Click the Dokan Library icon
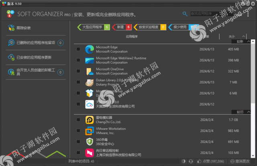 click(x=90, y=82)
